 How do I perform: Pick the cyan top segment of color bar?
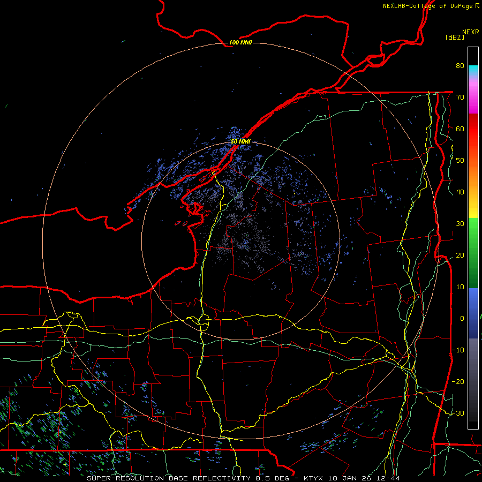pyautogui.click(x=473, y=71)
